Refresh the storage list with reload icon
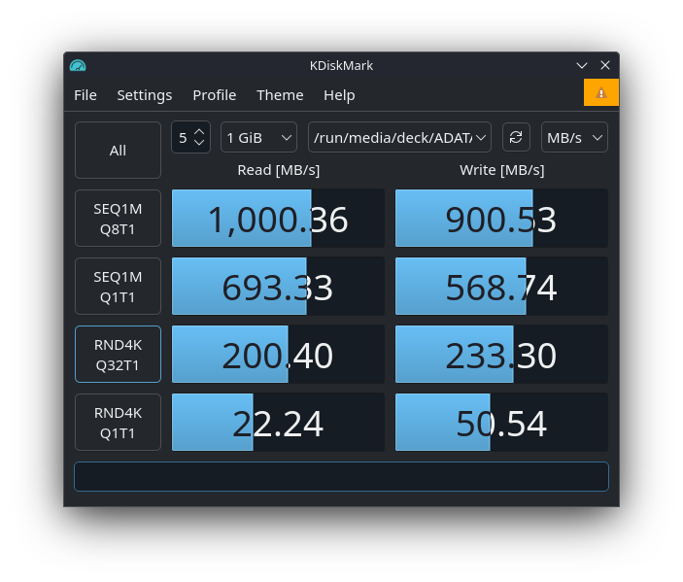The width and height of the screenshot is (683, 582). pyautogui.click(x=516, y=137)
